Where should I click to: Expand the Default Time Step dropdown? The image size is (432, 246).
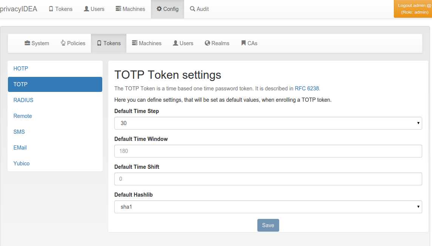tap(268, 123)
